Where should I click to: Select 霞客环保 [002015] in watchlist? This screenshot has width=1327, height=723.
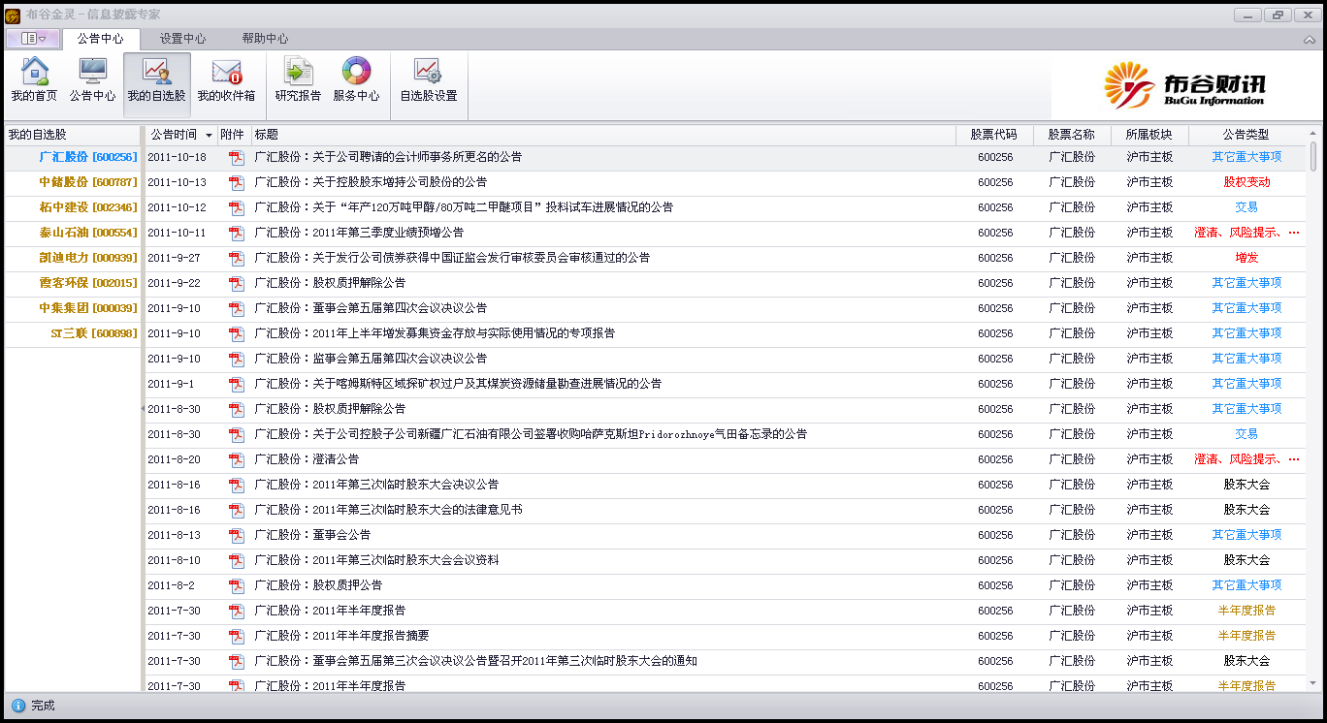click(73, 283)
